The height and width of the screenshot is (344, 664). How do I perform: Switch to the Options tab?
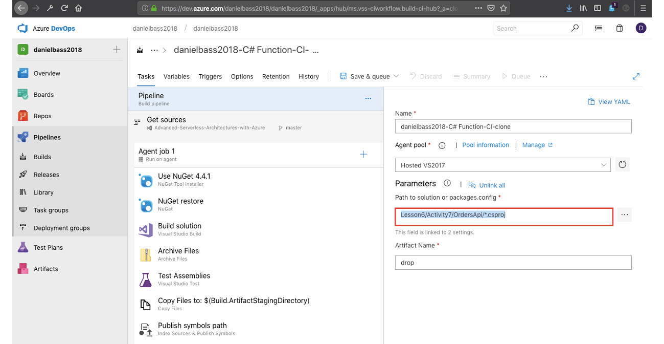click(242, 76)
